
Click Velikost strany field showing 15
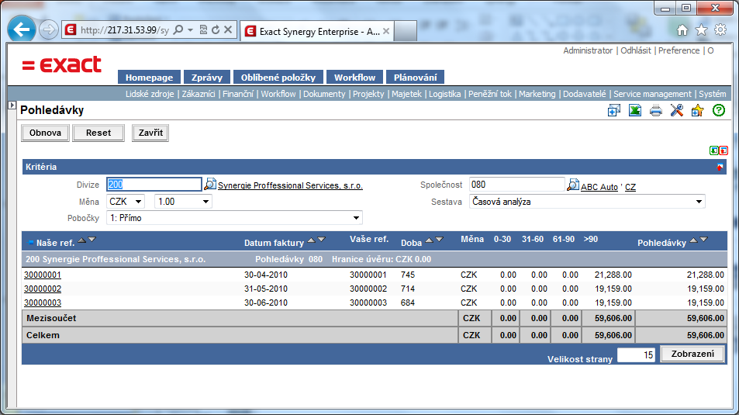coord(637,354)
